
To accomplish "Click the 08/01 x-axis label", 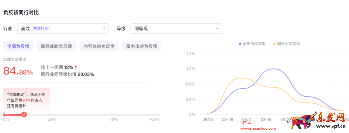I will pos(207,120).
